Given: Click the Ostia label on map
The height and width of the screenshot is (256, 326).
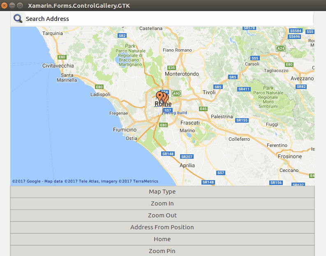Looking at the screenshot, I should pos(132,138).
